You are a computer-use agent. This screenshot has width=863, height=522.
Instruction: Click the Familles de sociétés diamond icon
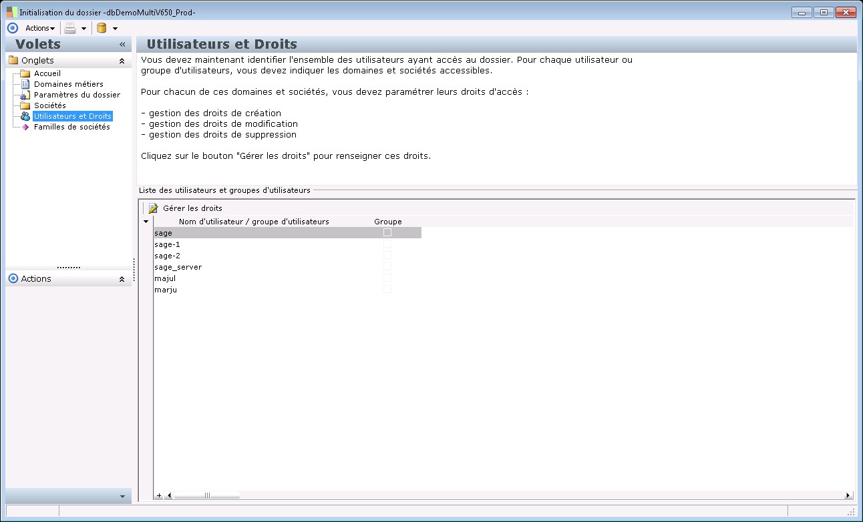25,127
